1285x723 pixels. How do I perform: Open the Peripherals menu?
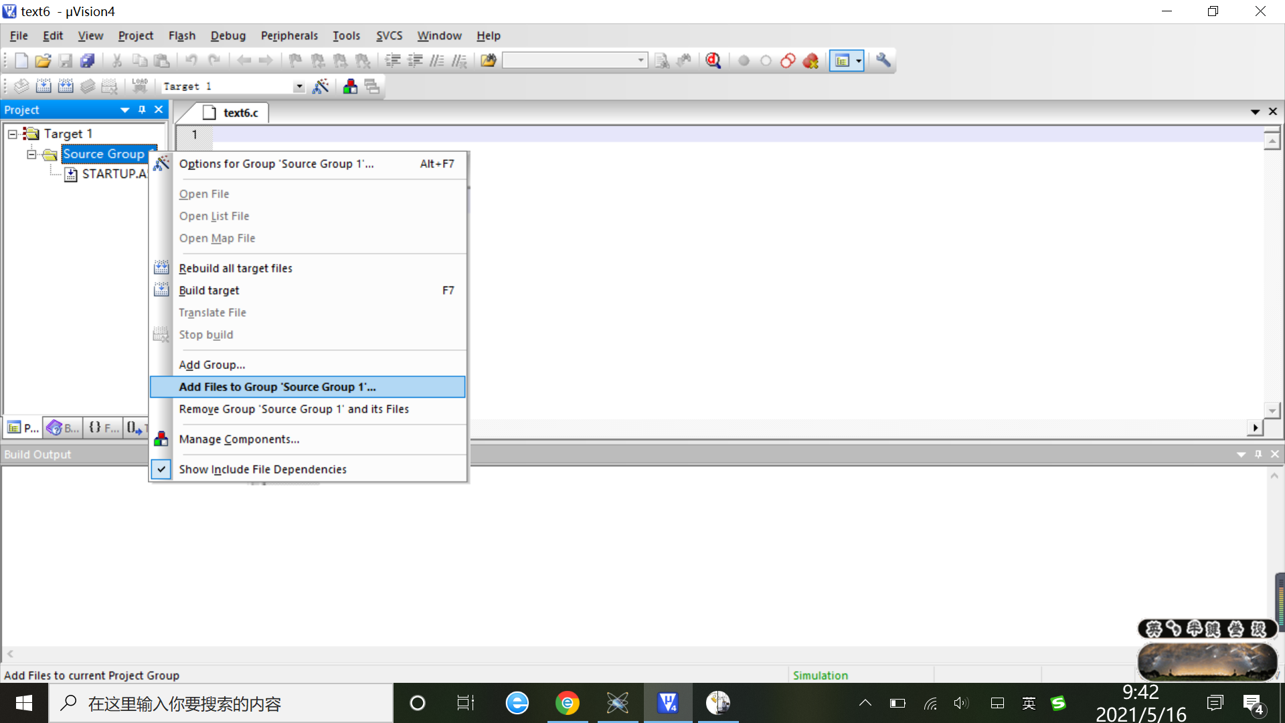point(289,35)
